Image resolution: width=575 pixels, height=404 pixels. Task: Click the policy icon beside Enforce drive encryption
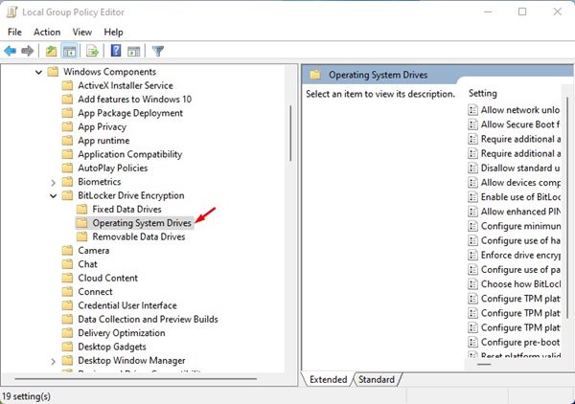473,255
